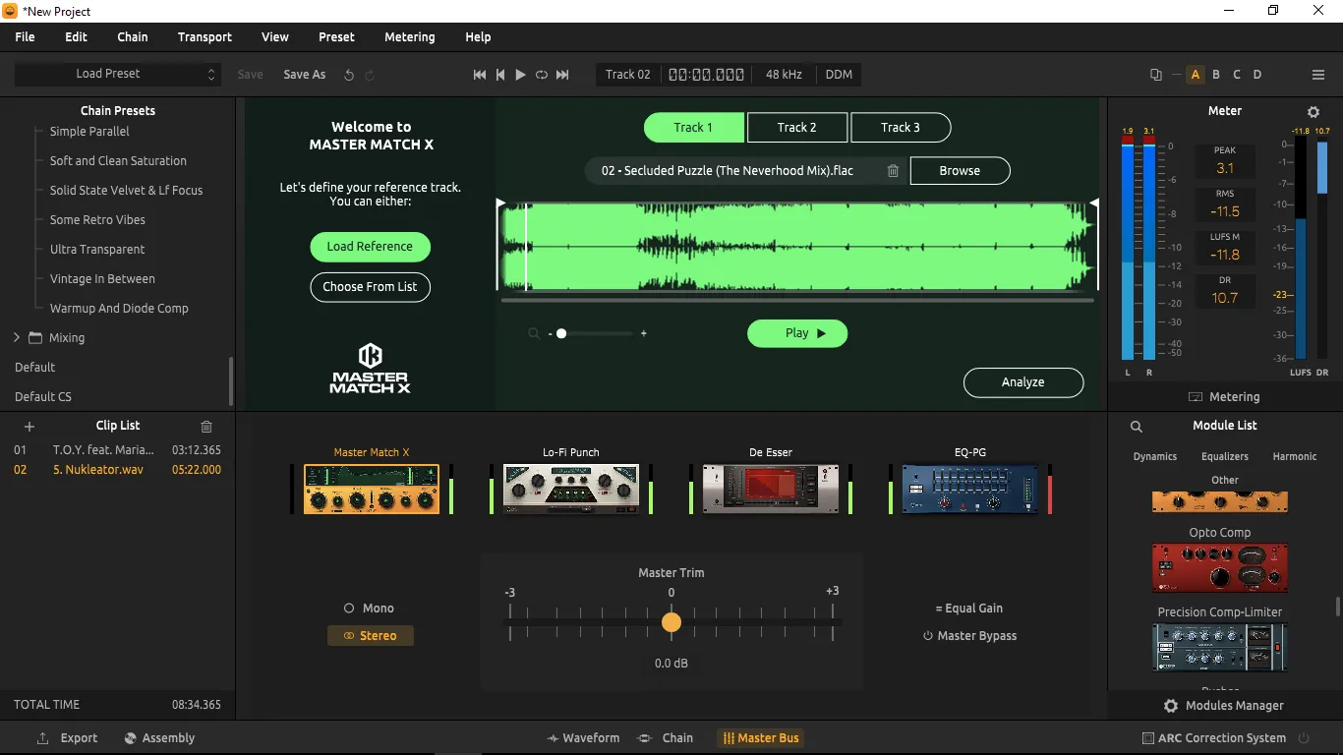
Task: Open the Load Preset dropdown
Action: click(116, 75)
